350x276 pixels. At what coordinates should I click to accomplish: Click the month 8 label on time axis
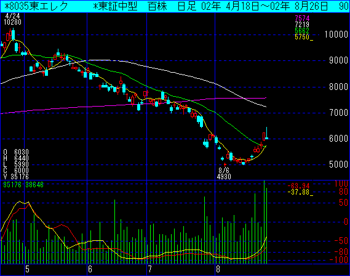pyautogui.click(x=218, y=269)
